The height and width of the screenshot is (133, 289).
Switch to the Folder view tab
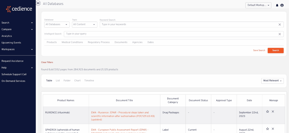(x=67, y=80)
